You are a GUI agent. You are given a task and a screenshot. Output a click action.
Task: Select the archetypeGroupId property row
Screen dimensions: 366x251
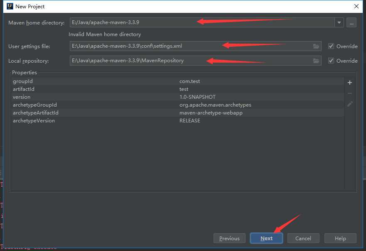[x=177, y=105]
